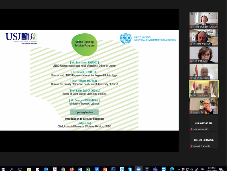Launch File Explorer from taskbar
Screen dimensions: 228x171
(x=29, y=169)
